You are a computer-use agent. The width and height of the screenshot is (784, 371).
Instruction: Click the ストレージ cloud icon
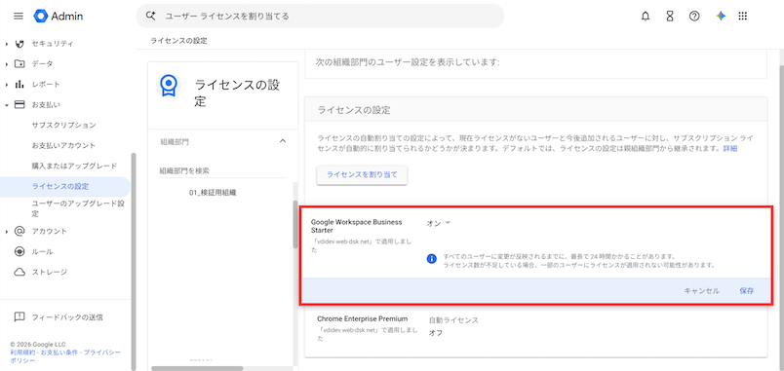tap(20, 272)
